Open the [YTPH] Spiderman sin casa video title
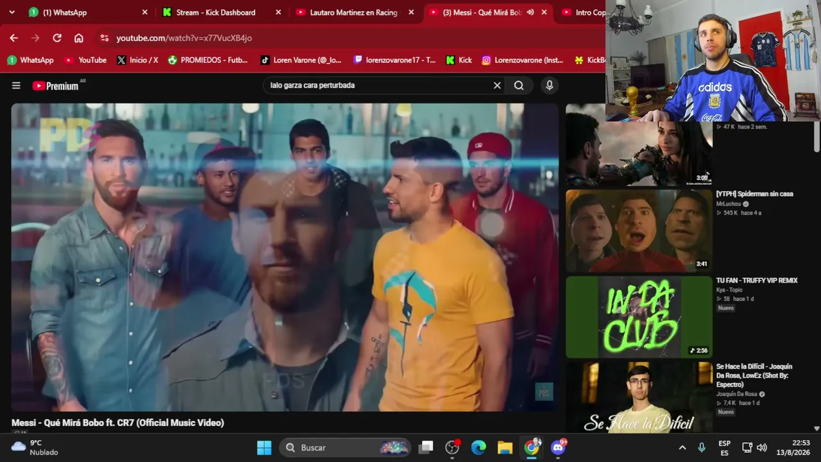Image resolution: width=821 pixels, height=462 pixels. [x=755, y=194]
